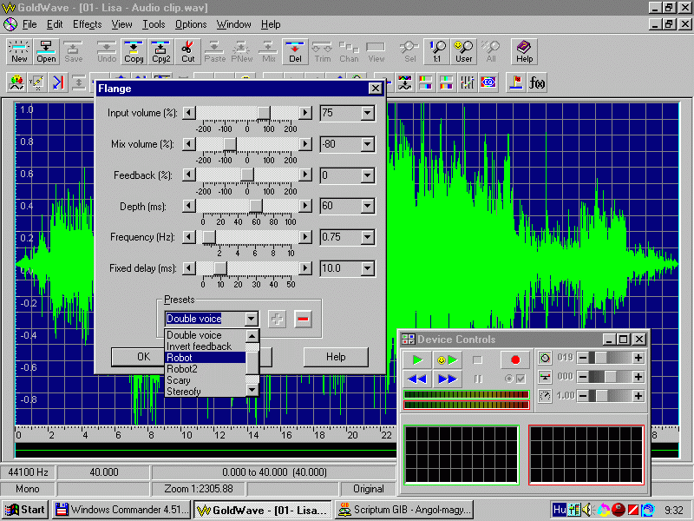Viewport: 694px width, 521px height.
Task: Click the smiley user play button
Action: 447,359
